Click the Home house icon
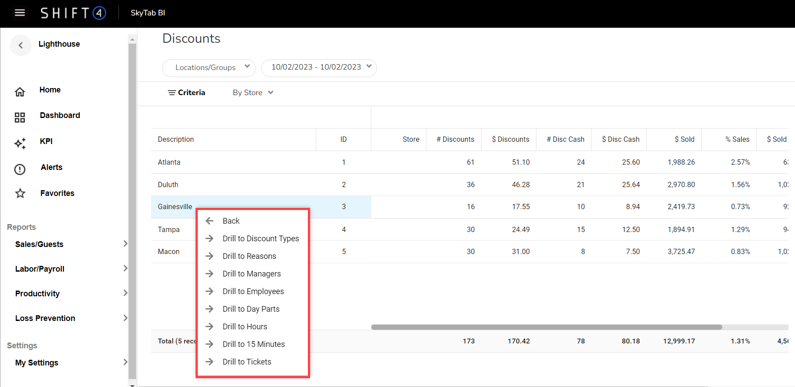Image resolution: width=795 pixels, height=387 pixels. 20,92
